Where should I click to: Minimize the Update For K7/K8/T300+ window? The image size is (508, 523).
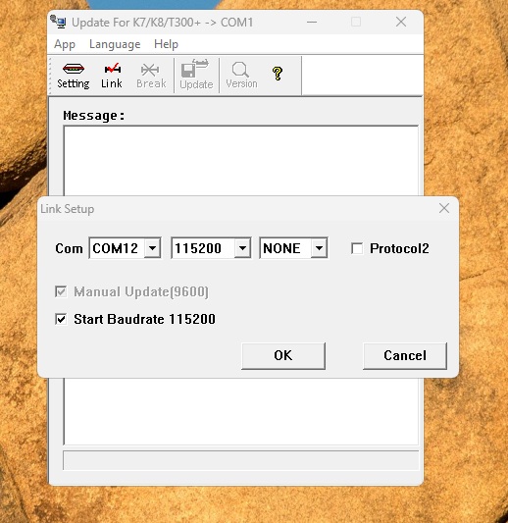(x=312, y=22)
